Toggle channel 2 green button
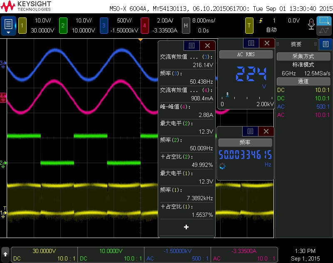Image resolution: width=333 pixels, height=263 pixels. point(63,26)
